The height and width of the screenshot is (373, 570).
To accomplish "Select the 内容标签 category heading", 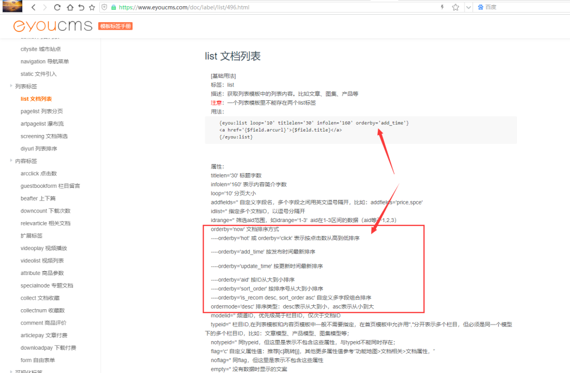I will coord(26,161).
